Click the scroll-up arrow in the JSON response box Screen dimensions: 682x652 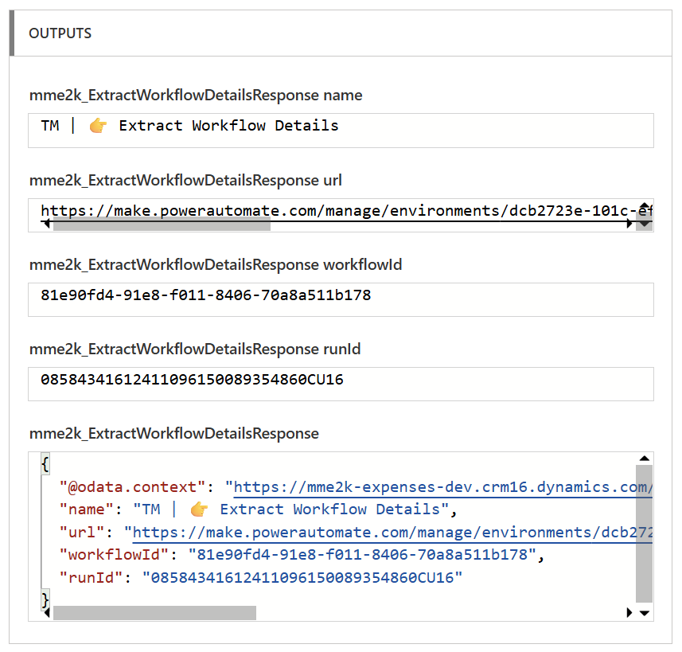pos(645,459)
